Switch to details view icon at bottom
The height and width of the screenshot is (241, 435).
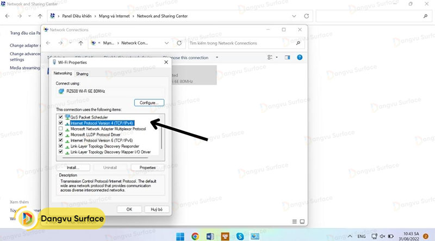pos(295,221)
